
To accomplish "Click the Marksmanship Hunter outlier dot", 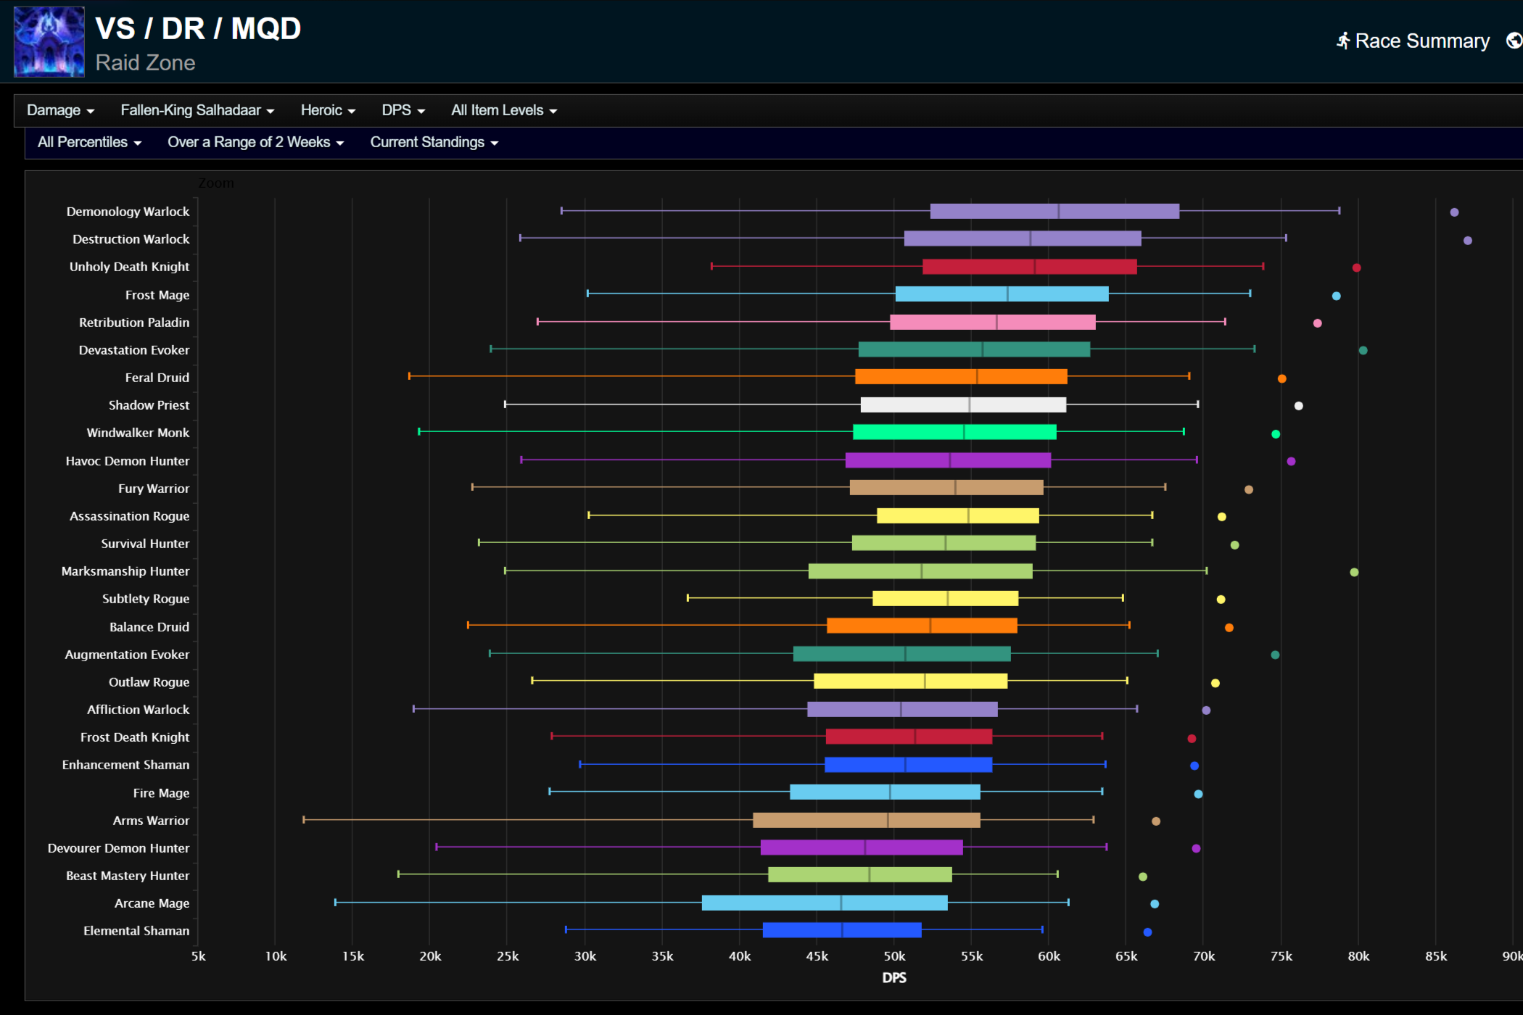I will tap(1353, 572).
